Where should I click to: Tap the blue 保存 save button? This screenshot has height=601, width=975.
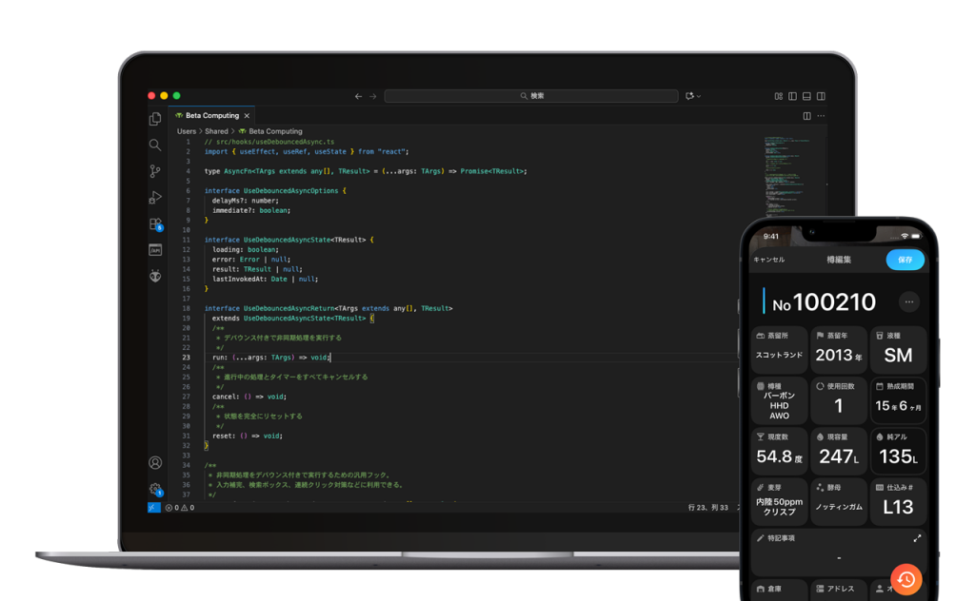(905, 260)
